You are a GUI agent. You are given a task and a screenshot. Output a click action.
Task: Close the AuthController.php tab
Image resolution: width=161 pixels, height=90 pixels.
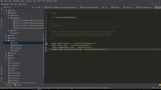(x=152, y=7)
